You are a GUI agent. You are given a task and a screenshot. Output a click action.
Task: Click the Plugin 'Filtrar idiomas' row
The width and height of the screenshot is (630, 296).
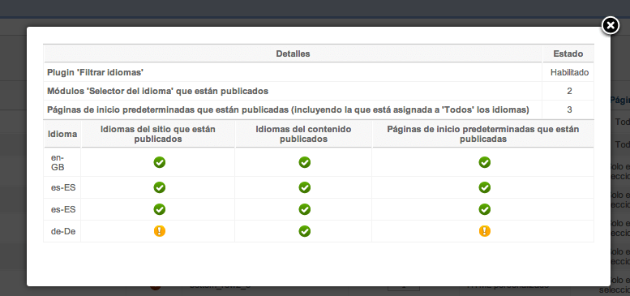319,73
